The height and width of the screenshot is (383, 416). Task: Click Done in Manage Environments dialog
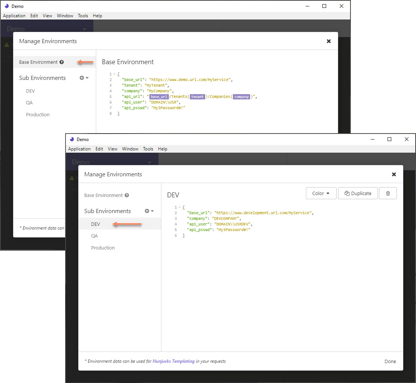tap(390, 362)
